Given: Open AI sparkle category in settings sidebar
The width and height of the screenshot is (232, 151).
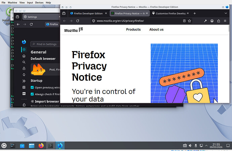Looking at the screenshot, I should (24, 81).
